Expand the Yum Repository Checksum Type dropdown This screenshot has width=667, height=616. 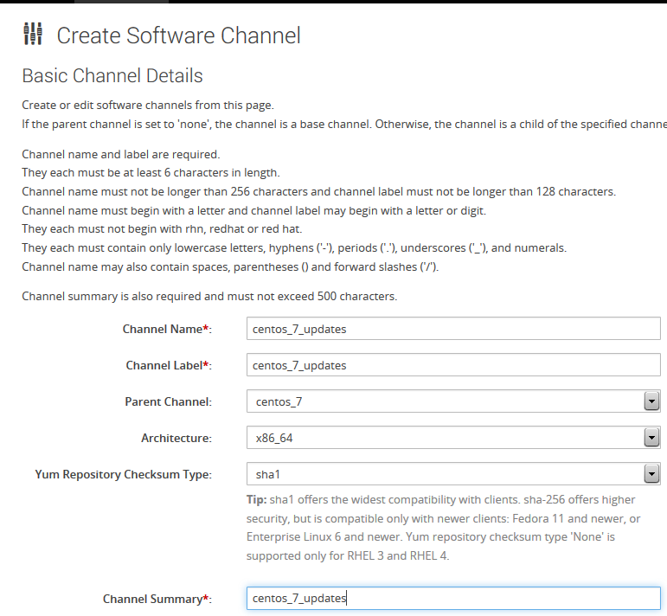tap(453, 474)
